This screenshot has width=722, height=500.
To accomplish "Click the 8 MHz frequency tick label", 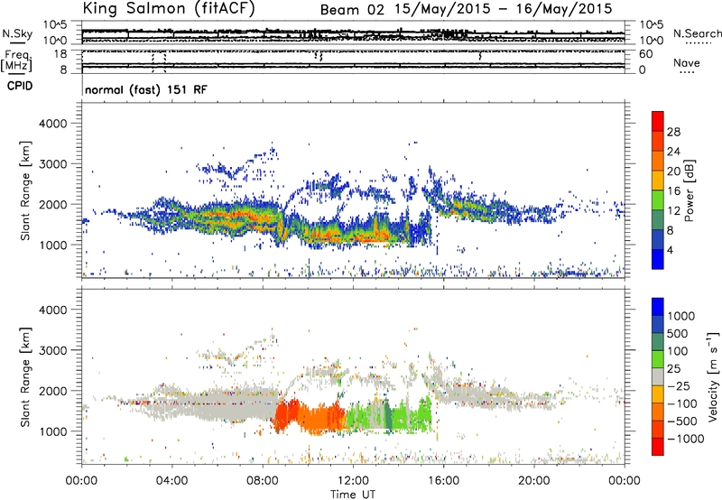I will (x=63, y=70).
